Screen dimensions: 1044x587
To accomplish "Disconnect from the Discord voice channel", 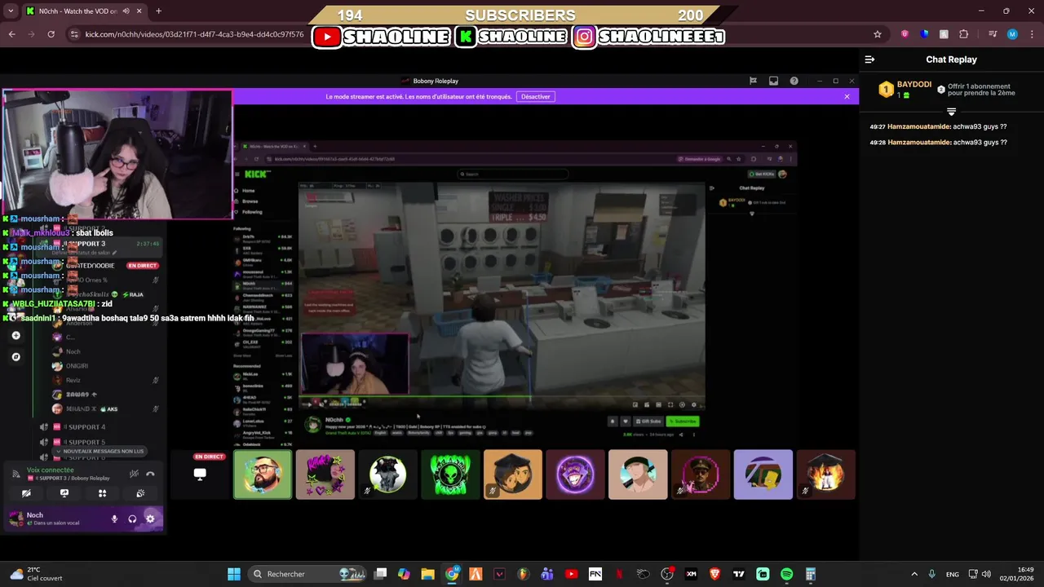I will point(150,474).
